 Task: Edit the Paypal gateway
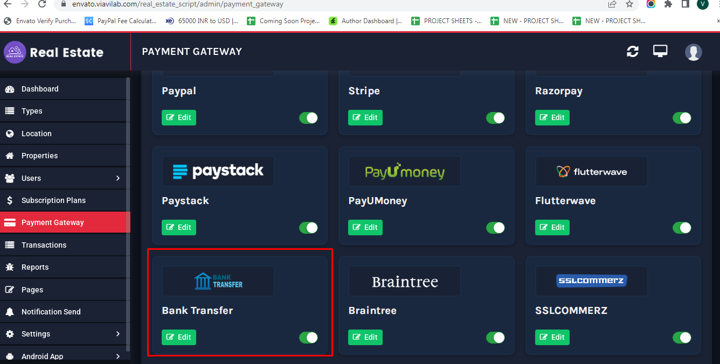click(179, 117)
